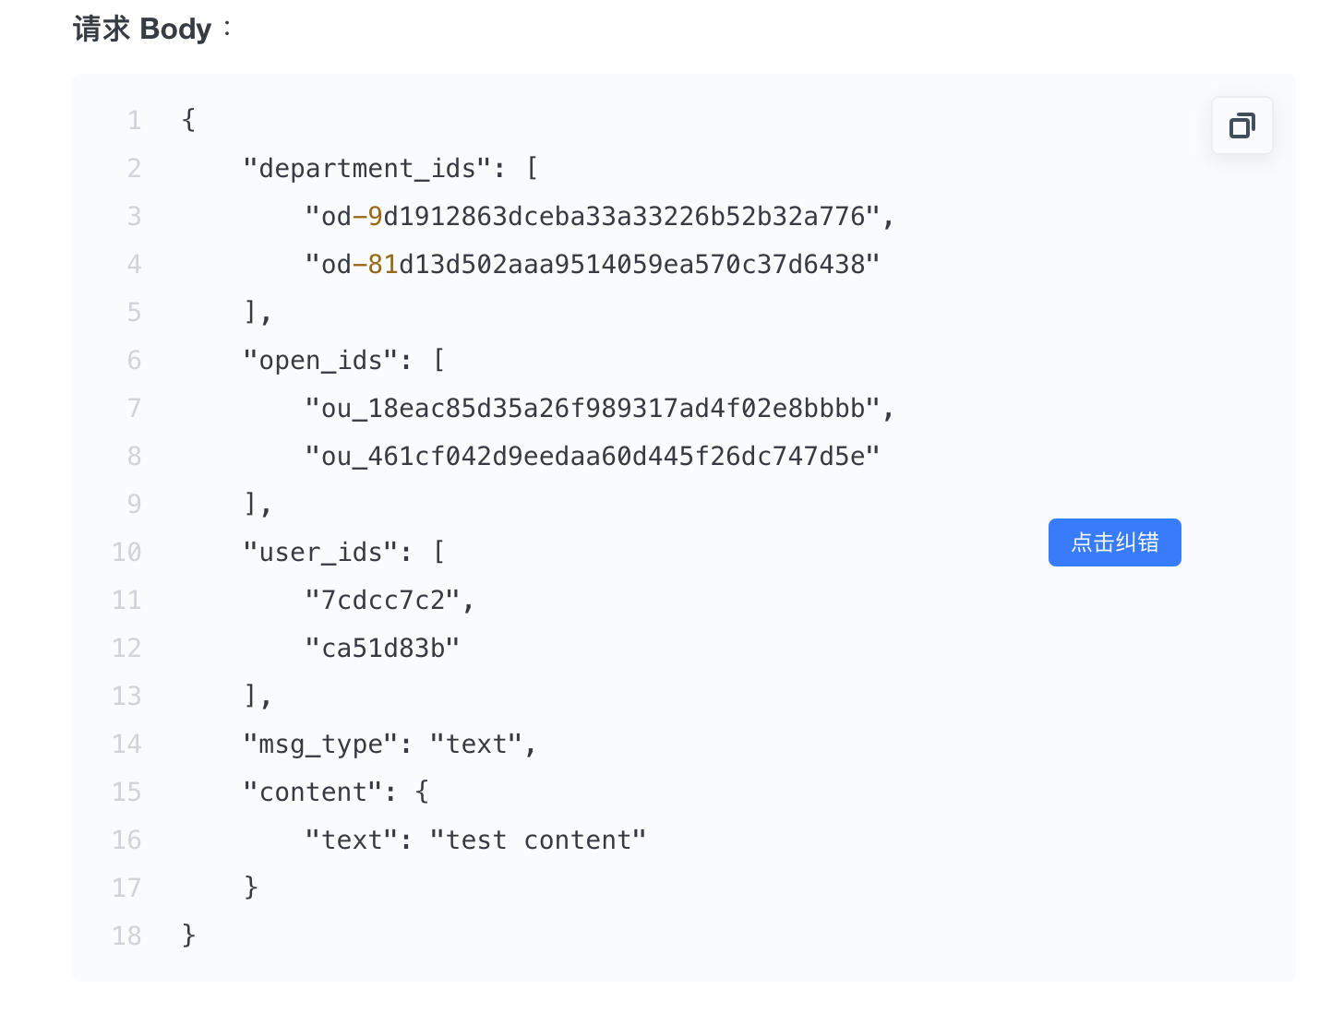The height and width of the screenshot is (1013, 1331).
Task: Click the "test content" string value
Action: [x=538, y=840]
